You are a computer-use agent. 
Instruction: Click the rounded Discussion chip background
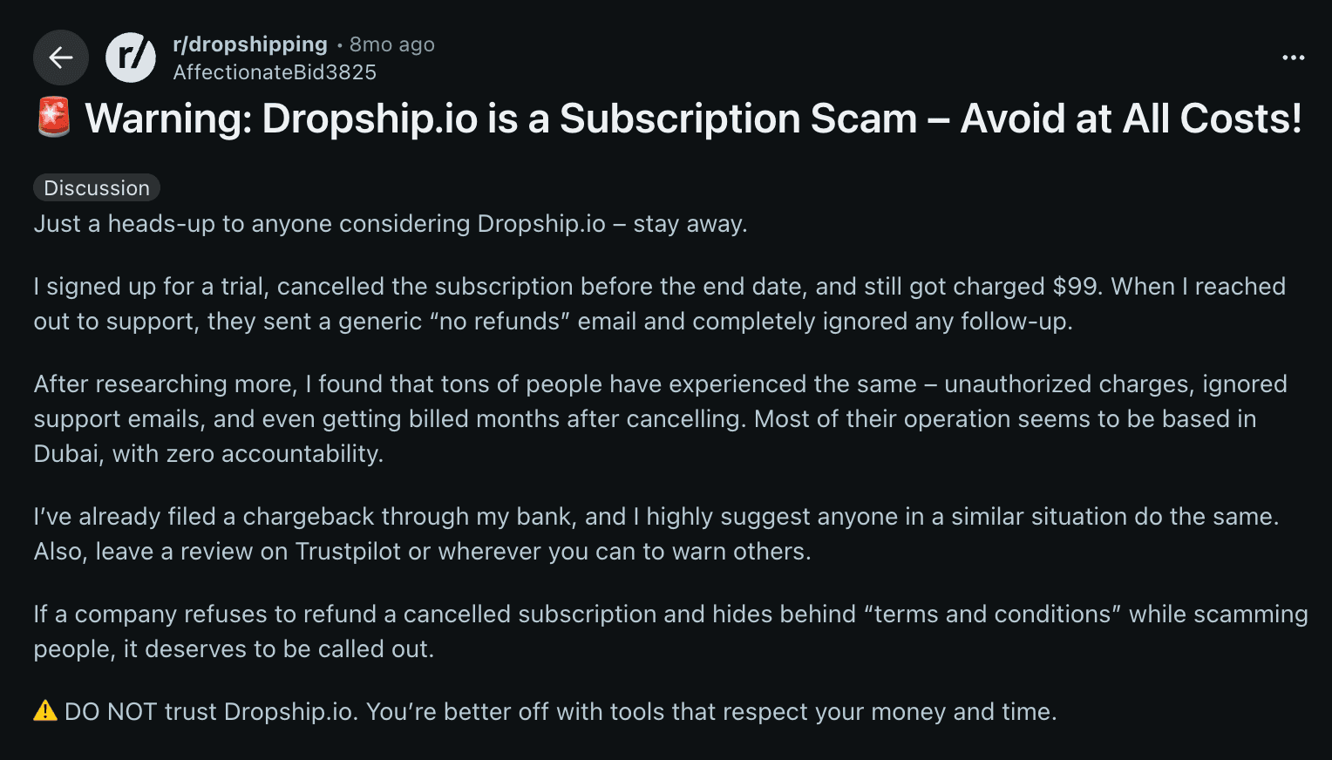point(96,187)
